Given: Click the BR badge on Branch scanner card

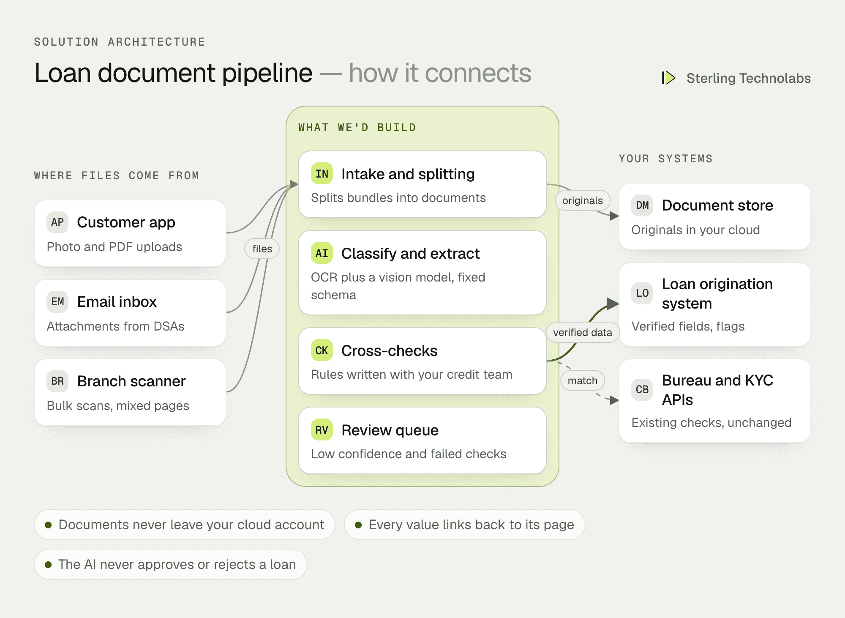Looking at the screenshot, I should click(57, 381).
